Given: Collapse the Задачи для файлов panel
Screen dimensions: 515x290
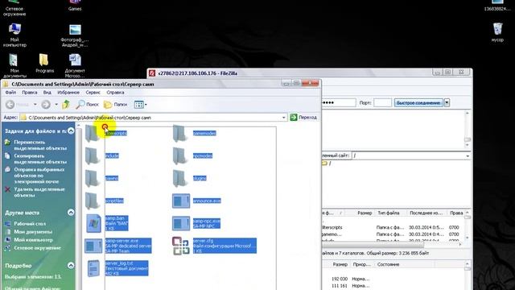Looking at the screenshot, I should click(71, 130).
